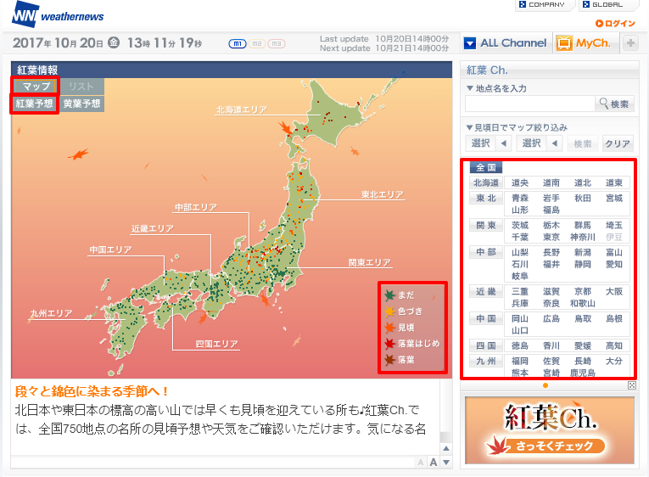Click the greyed 検索 filter button
Viewport: 649px width, 477px height.
(582, 143)
